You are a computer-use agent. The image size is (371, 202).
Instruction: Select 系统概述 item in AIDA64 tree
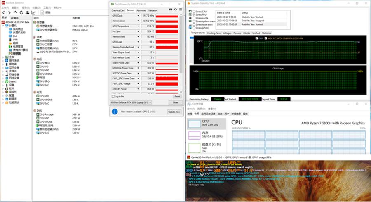[x=16, y=29]
